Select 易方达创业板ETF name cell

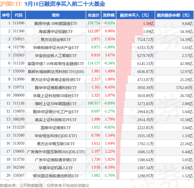(56, 39)
